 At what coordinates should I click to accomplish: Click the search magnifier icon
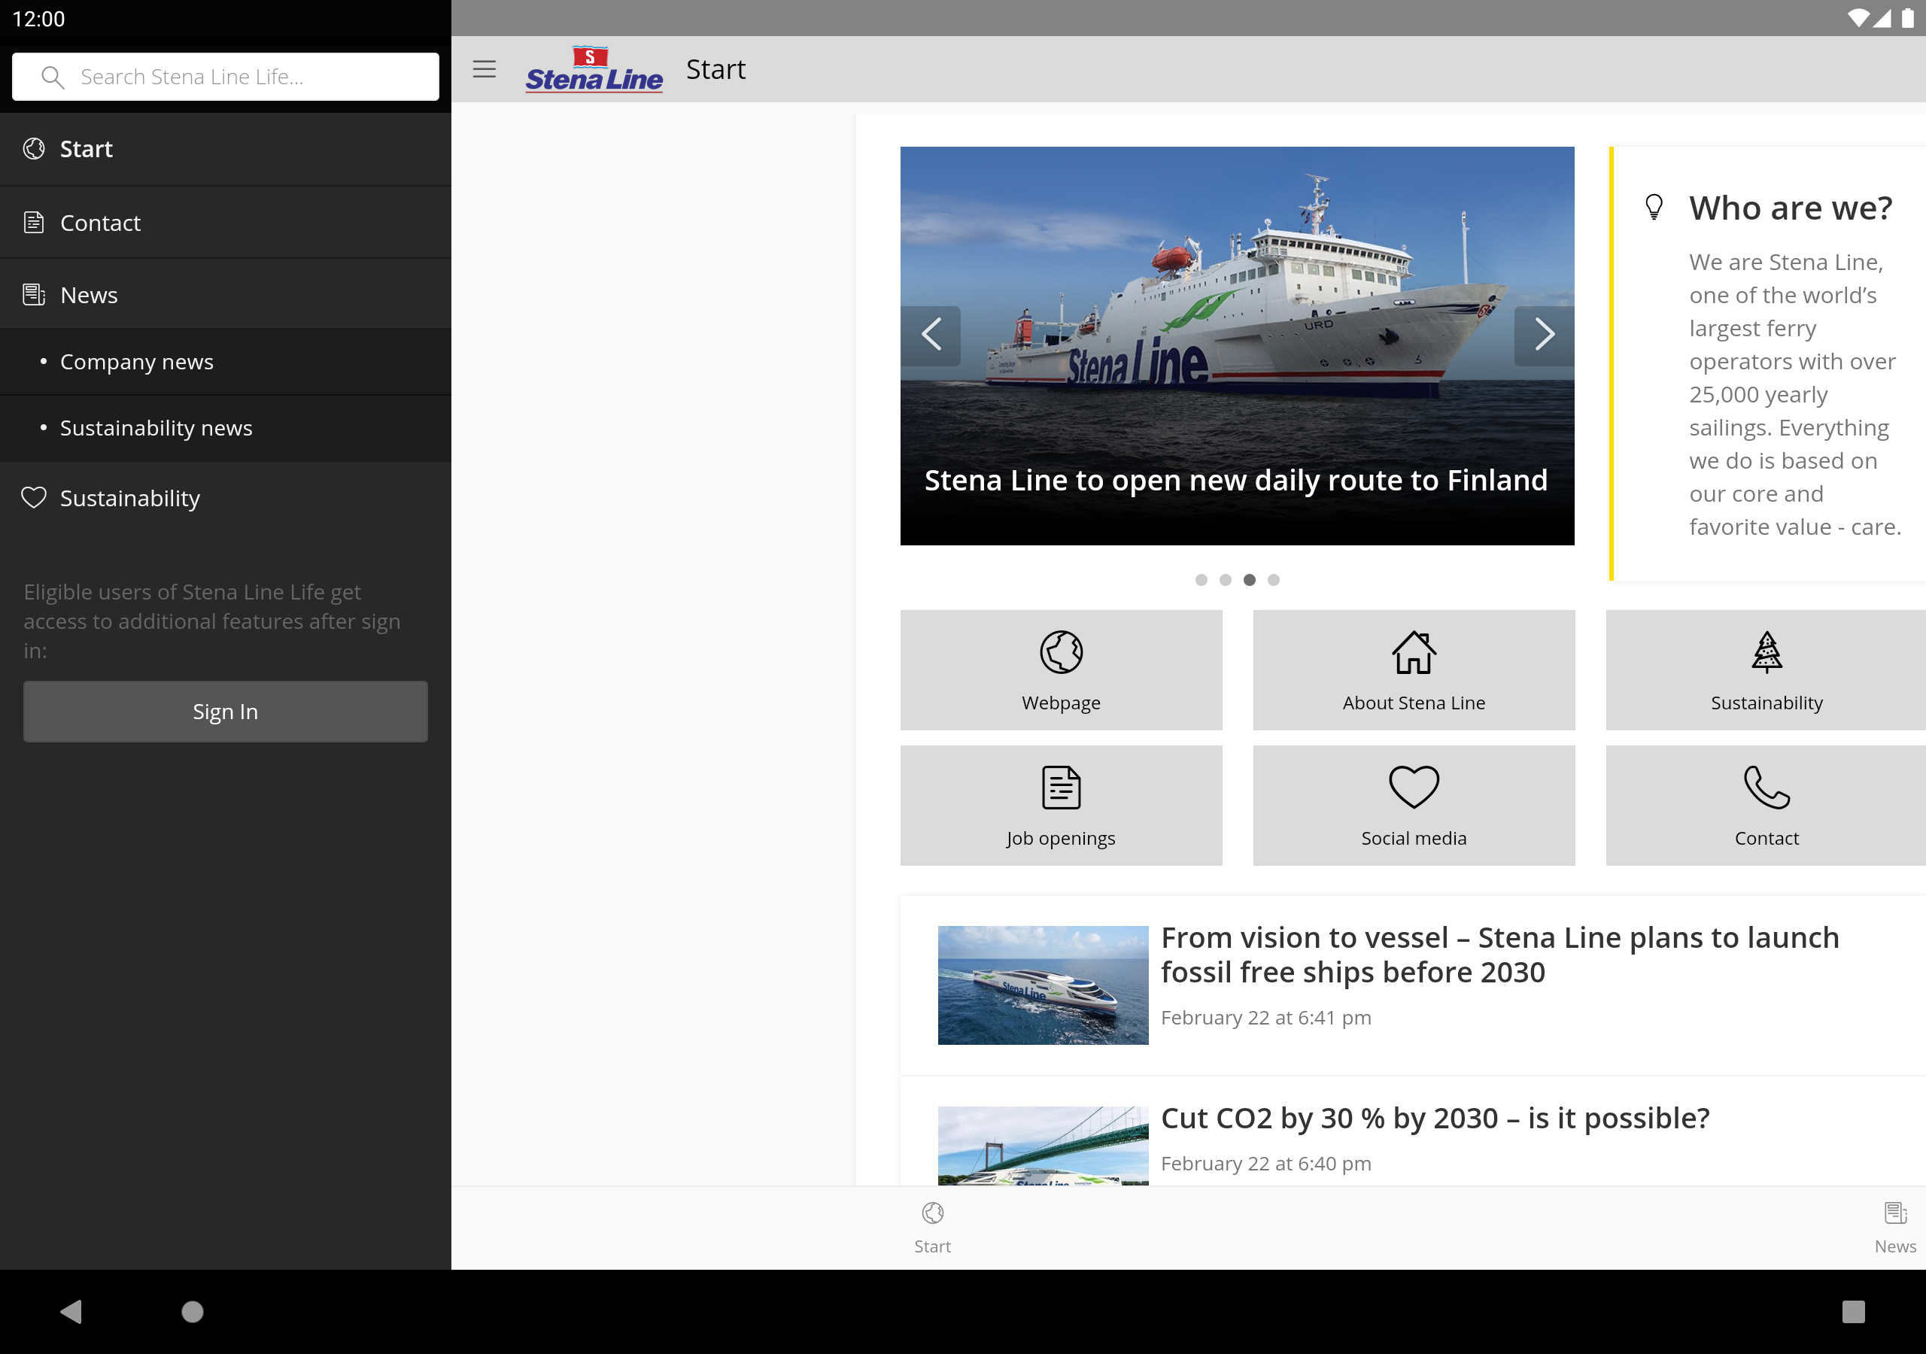[x=53, y=77]
